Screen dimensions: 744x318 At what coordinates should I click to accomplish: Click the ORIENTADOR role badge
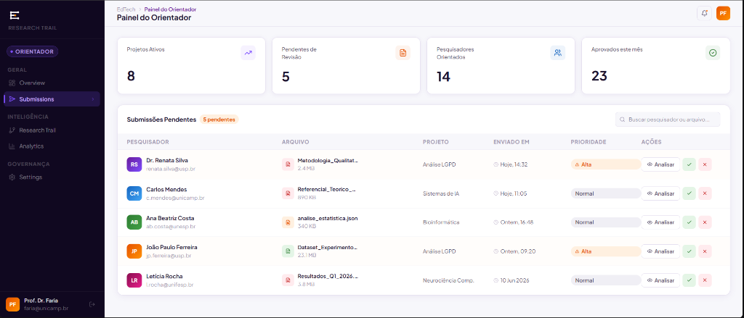32,51
